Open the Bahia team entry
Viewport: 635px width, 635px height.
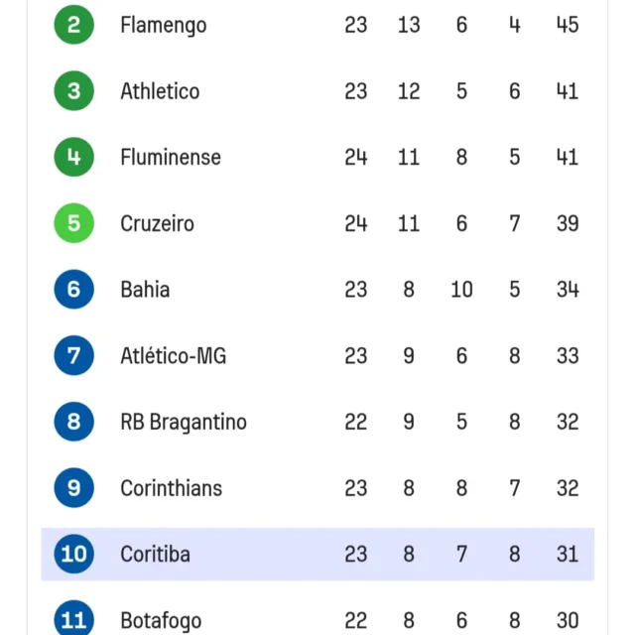[x=145, y=290]
